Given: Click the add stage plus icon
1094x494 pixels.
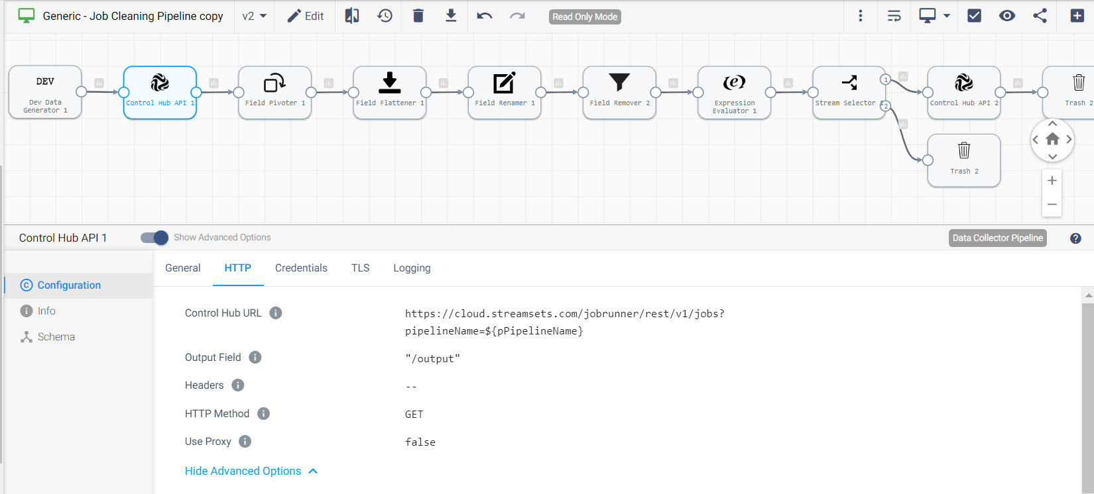Looking at the screenshot, I should [1077, 16].
